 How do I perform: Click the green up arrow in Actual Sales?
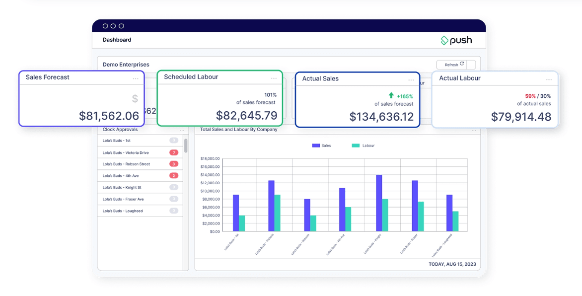(x=391, y=95)
